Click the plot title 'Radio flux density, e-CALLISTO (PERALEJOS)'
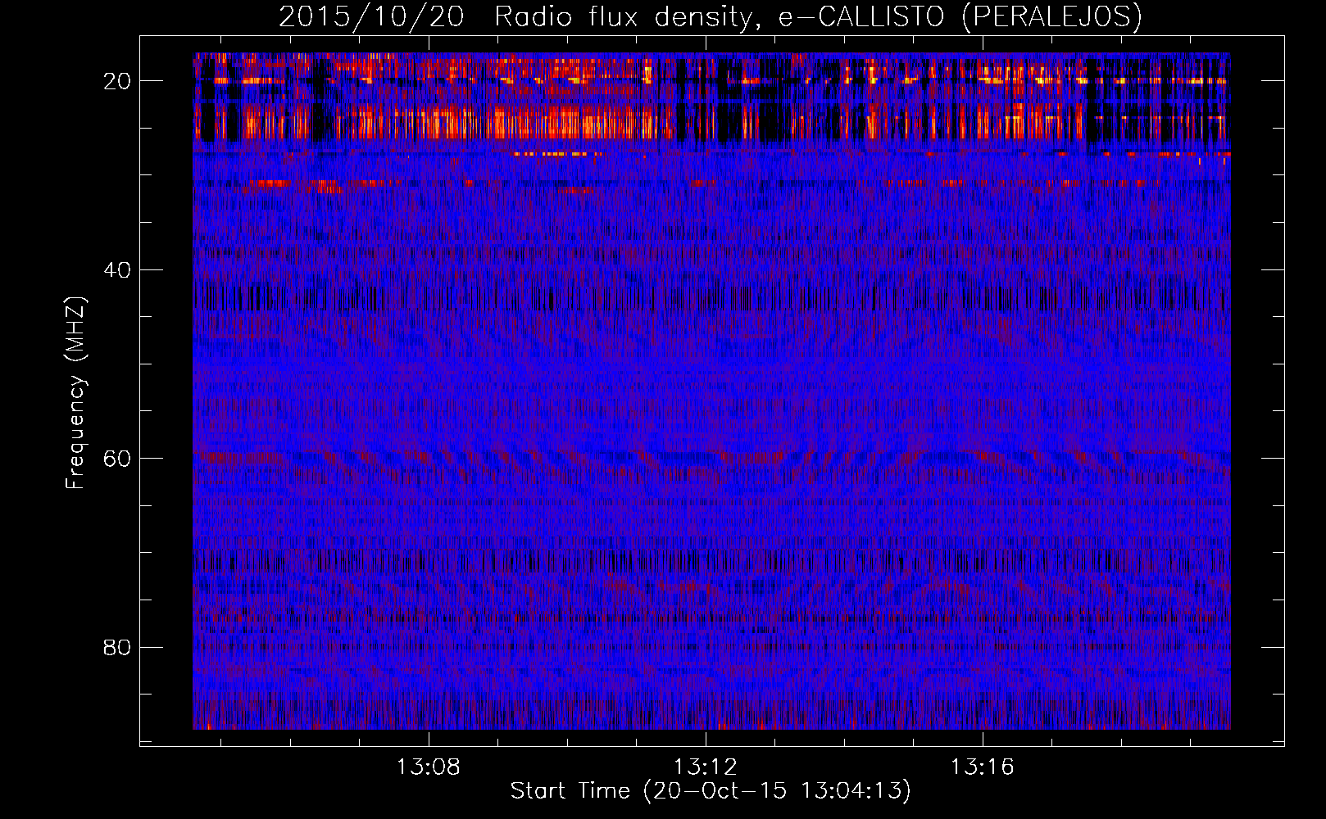This screenshot has width=1326, height=819. point(818,16)
